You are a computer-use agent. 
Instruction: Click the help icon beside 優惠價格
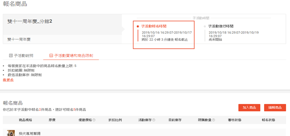[94, 120]
